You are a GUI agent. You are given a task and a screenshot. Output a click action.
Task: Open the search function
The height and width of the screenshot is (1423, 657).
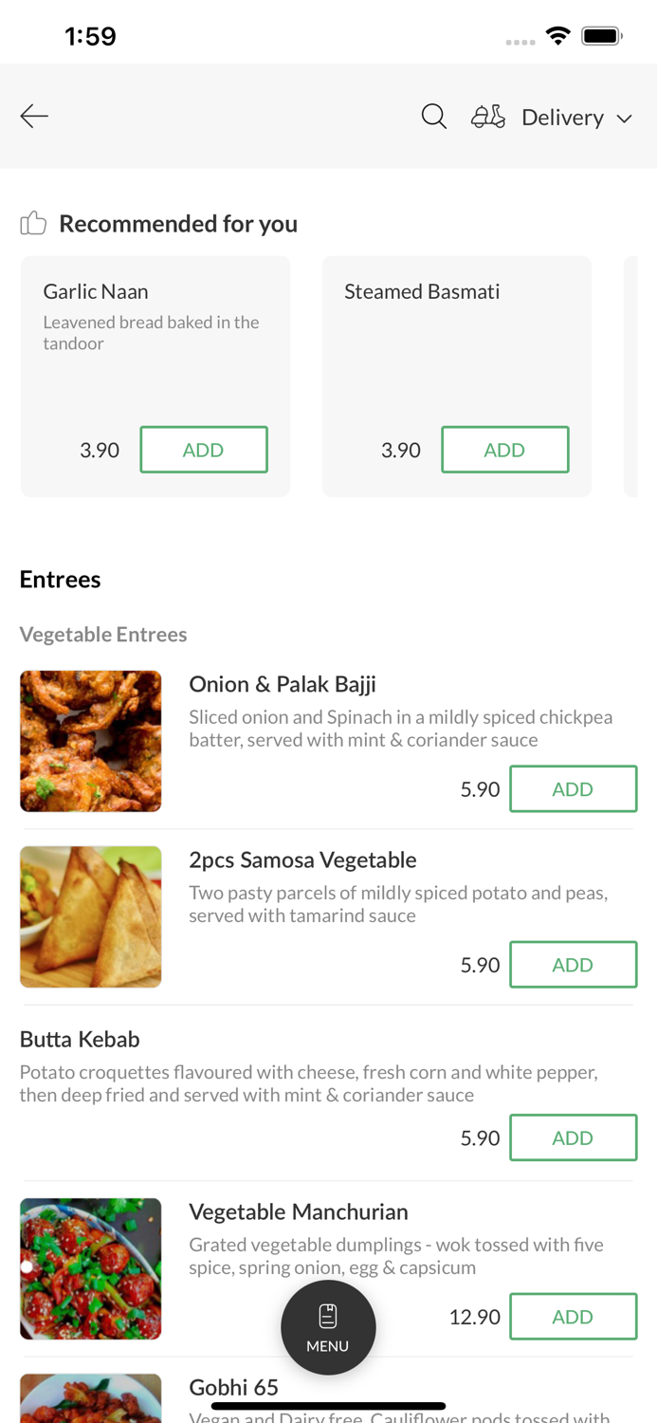pyautogui.click(x=433, y=115)
